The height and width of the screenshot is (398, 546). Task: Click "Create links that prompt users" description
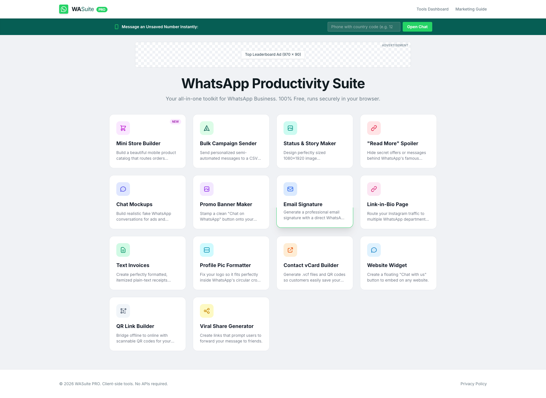pos(231,338)
